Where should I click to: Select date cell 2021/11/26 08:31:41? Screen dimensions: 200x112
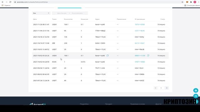[x=41, y=24]
